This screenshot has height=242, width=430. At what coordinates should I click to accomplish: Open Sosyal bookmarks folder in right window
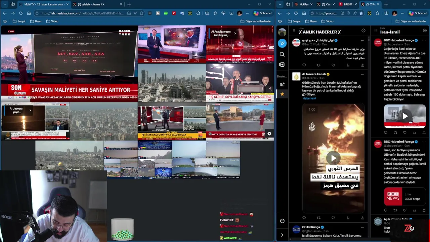click(x=294, y=21)
